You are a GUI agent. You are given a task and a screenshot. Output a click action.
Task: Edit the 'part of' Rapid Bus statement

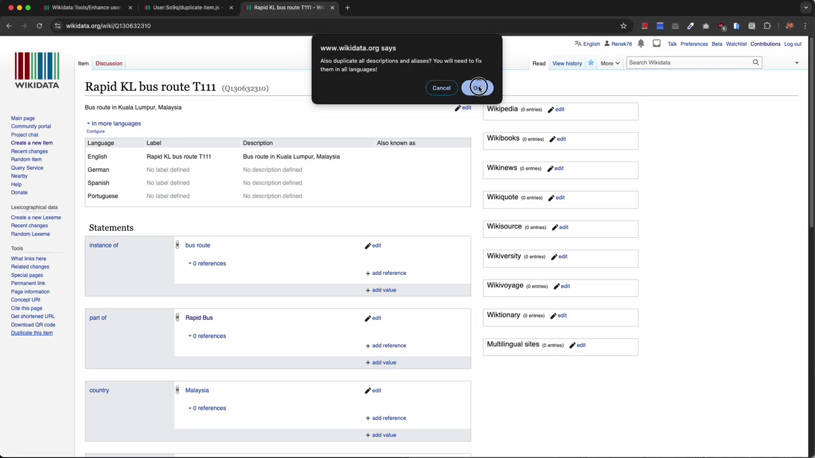(373, 318)
